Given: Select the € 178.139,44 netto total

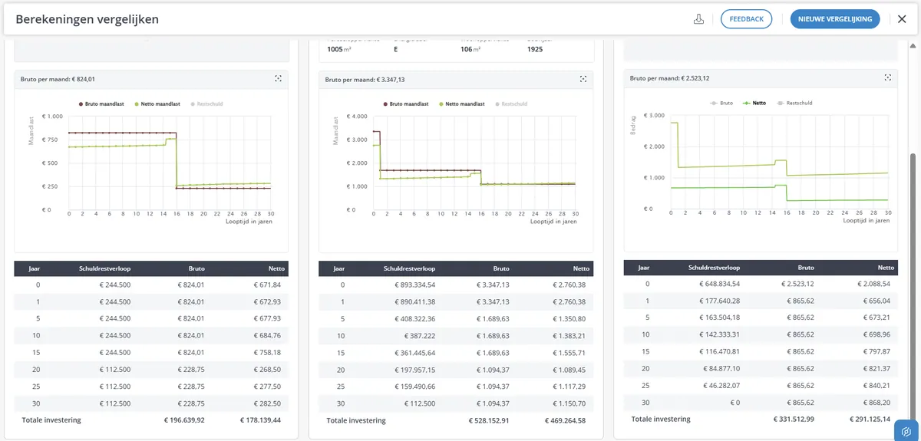Looking at the screenshot, I should coord(260,420).
